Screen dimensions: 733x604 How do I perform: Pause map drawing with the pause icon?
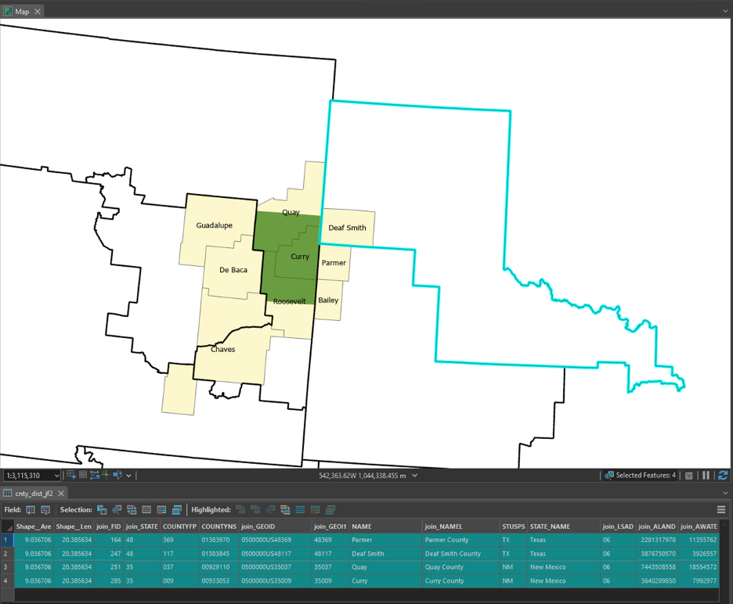(706, 475)
